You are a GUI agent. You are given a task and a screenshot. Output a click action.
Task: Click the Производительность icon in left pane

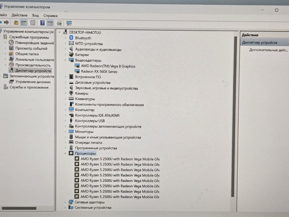point(11,65)
